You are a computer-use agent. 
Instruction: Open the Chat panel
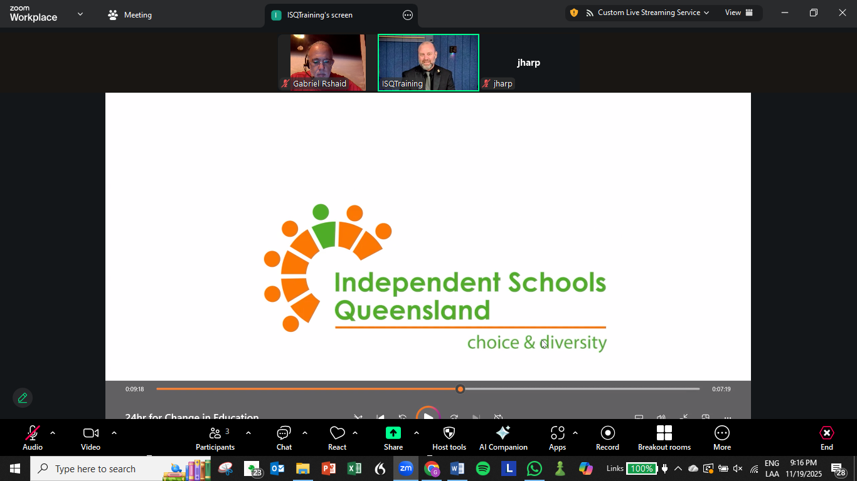point(284,437)
